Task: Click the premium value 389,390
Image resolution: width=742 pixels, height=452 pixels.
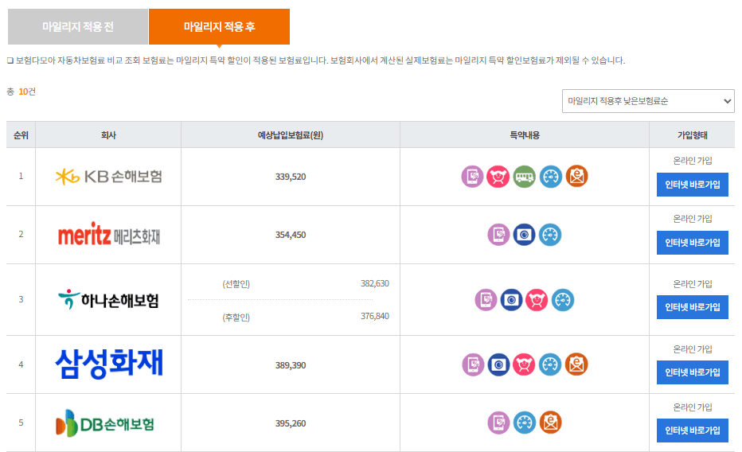Action: point(291,365)
